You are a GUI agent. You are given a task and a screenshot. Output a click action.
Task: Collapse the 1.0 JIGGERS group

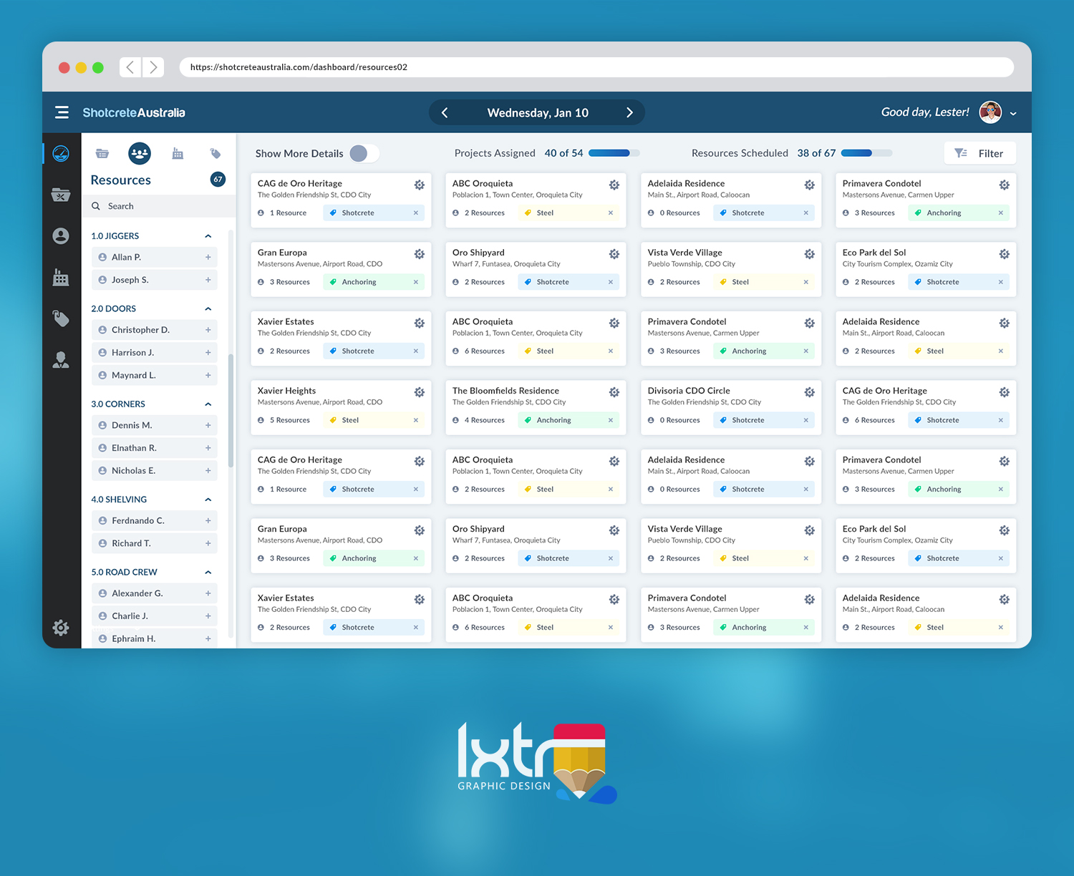(x=208, y=236)
